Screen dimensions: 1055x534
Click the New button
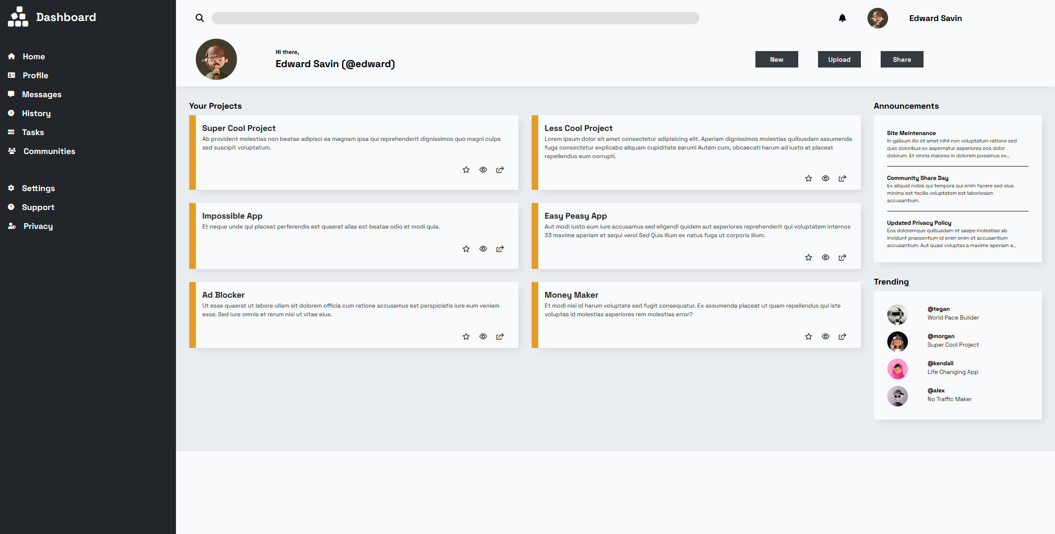tap(777, 59)
